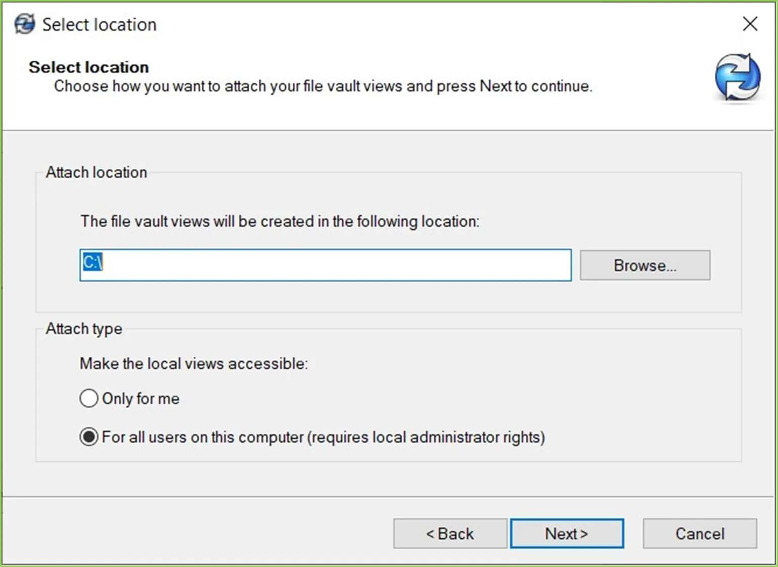Click the bold 'Select location' heading
This screenshot has height=567, width=778.
point(88,67)
